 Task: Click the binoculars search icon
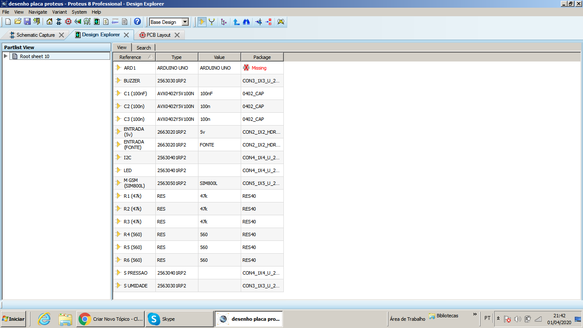coord(246,22)
